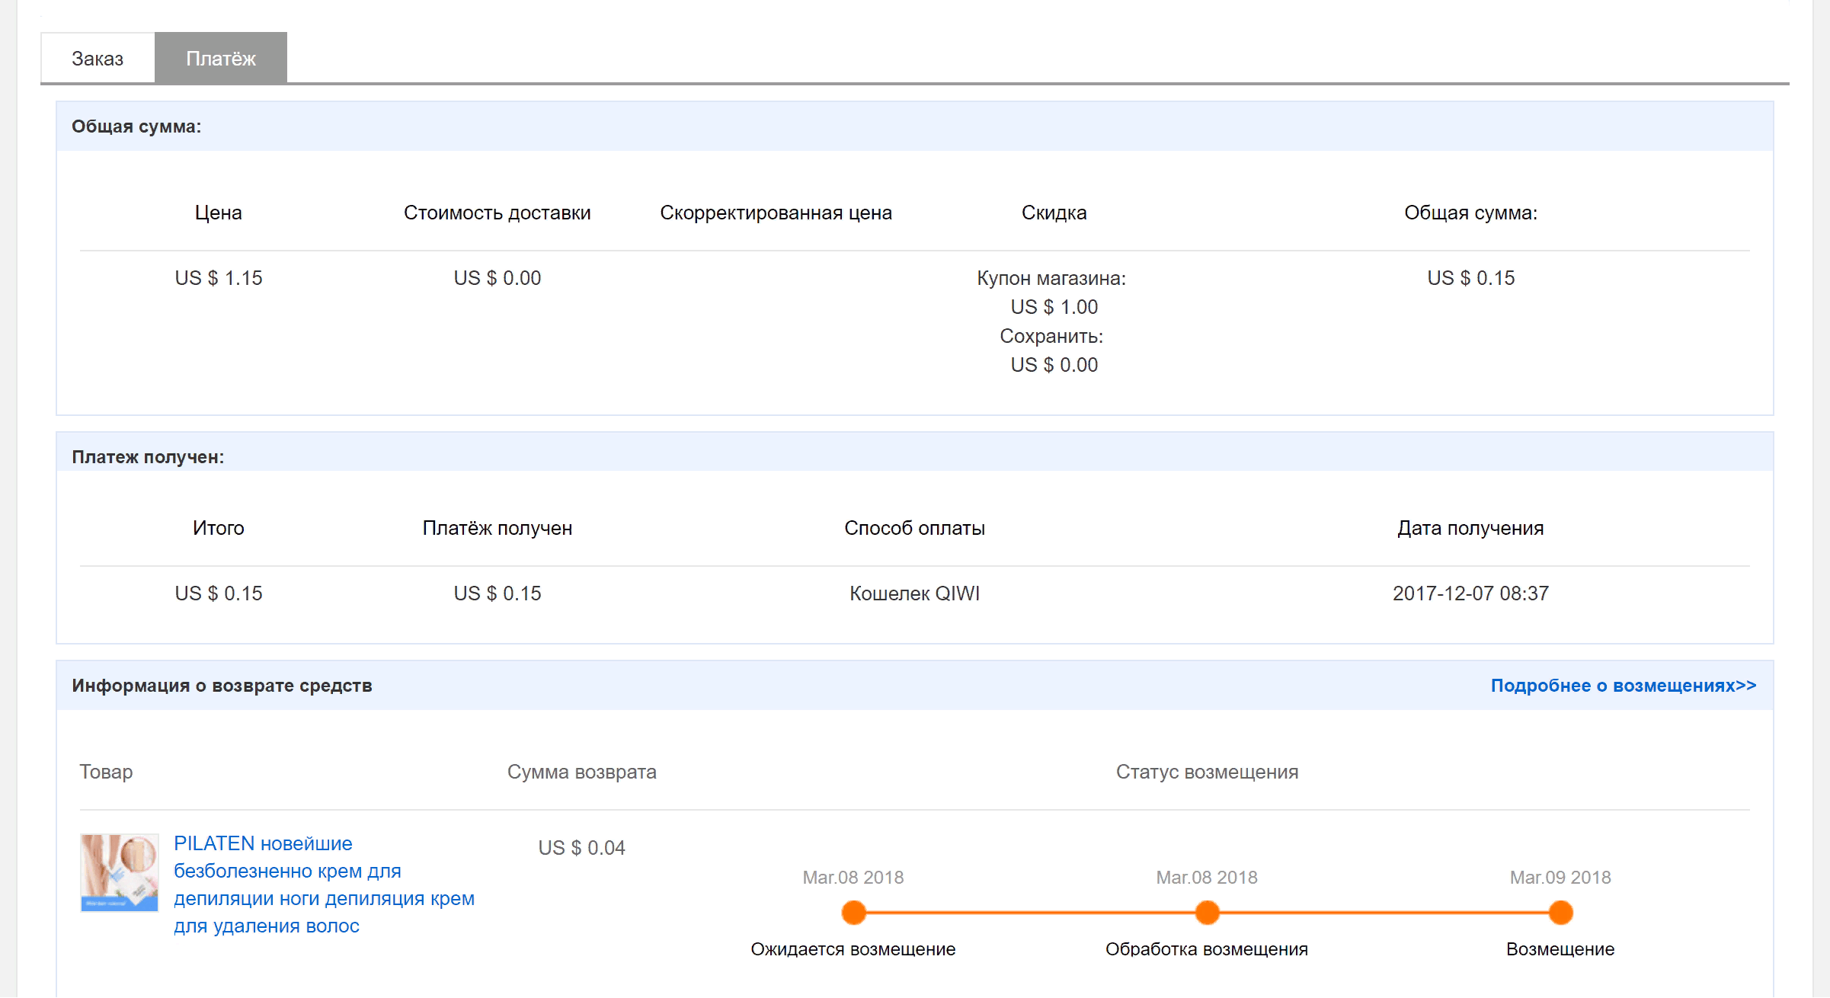Select the Платёж tab

[x=221, y=59]
